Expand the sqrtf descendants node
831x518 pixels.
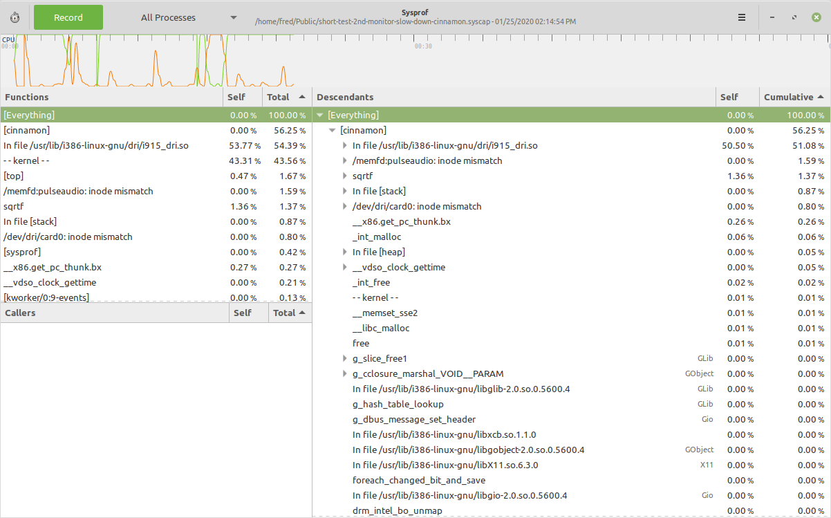click(345, 176)
